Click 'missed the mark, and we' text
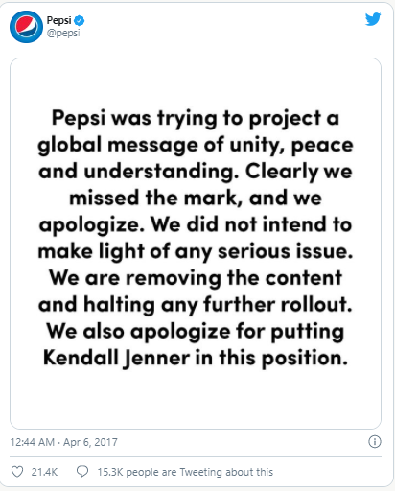This screenshot has width=395, height=491. pyautogui.click(x=196, y=198)
